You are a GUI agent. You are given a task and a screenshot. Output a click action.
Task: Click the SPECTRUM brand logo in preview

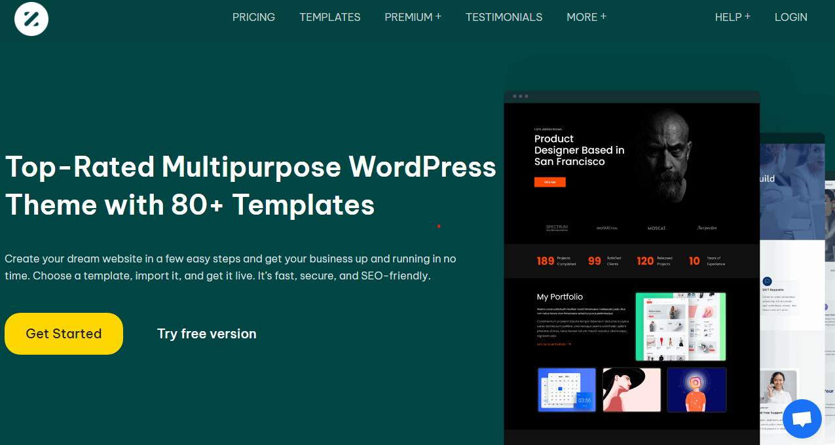(x=557, y=228)
